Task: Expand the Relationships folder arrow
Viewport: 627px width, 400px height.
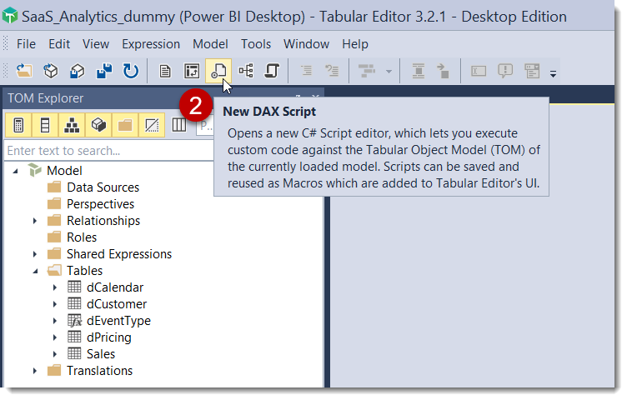Action: [35, 221]
